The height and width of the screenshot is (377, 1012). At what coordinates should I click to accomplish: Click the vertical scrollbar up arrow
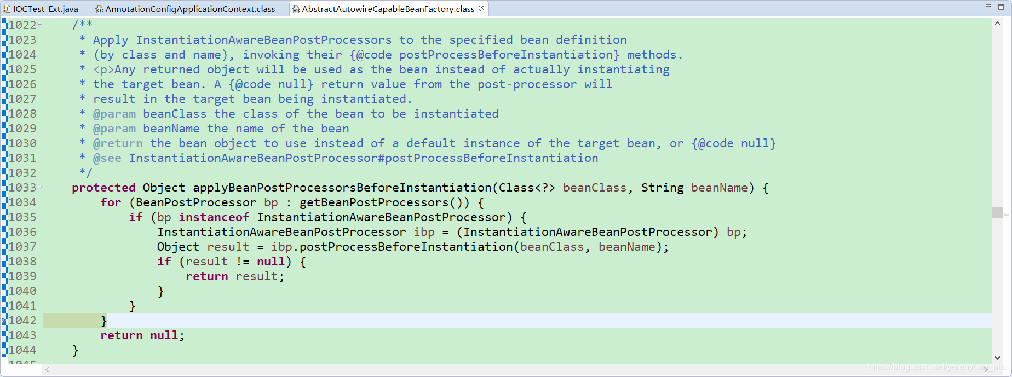tap(997, 24)
